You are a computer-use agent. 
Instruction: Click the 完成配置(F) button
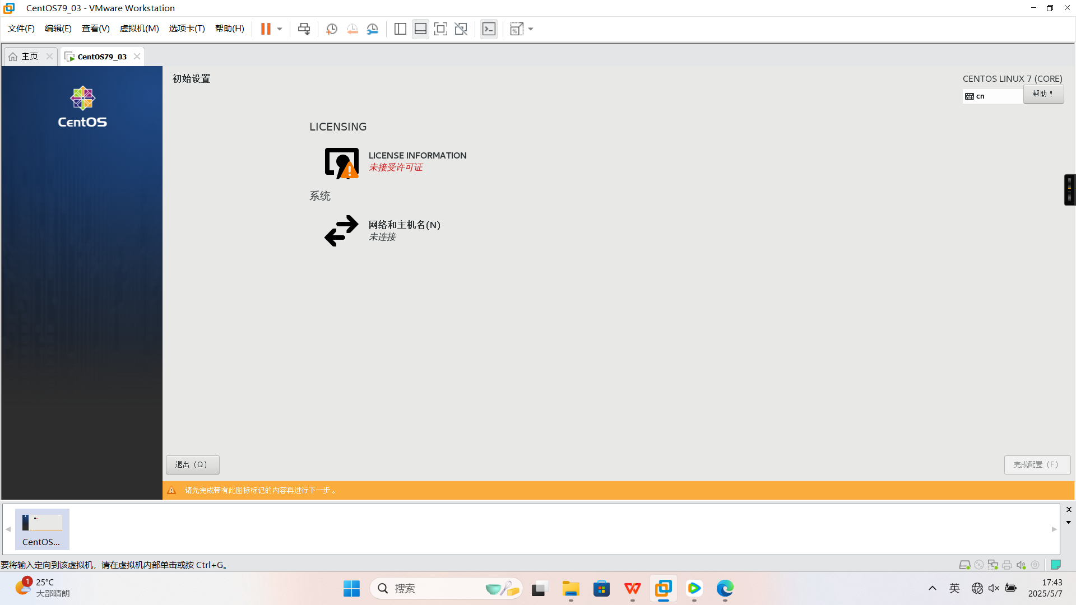[x=1037, y=464]
